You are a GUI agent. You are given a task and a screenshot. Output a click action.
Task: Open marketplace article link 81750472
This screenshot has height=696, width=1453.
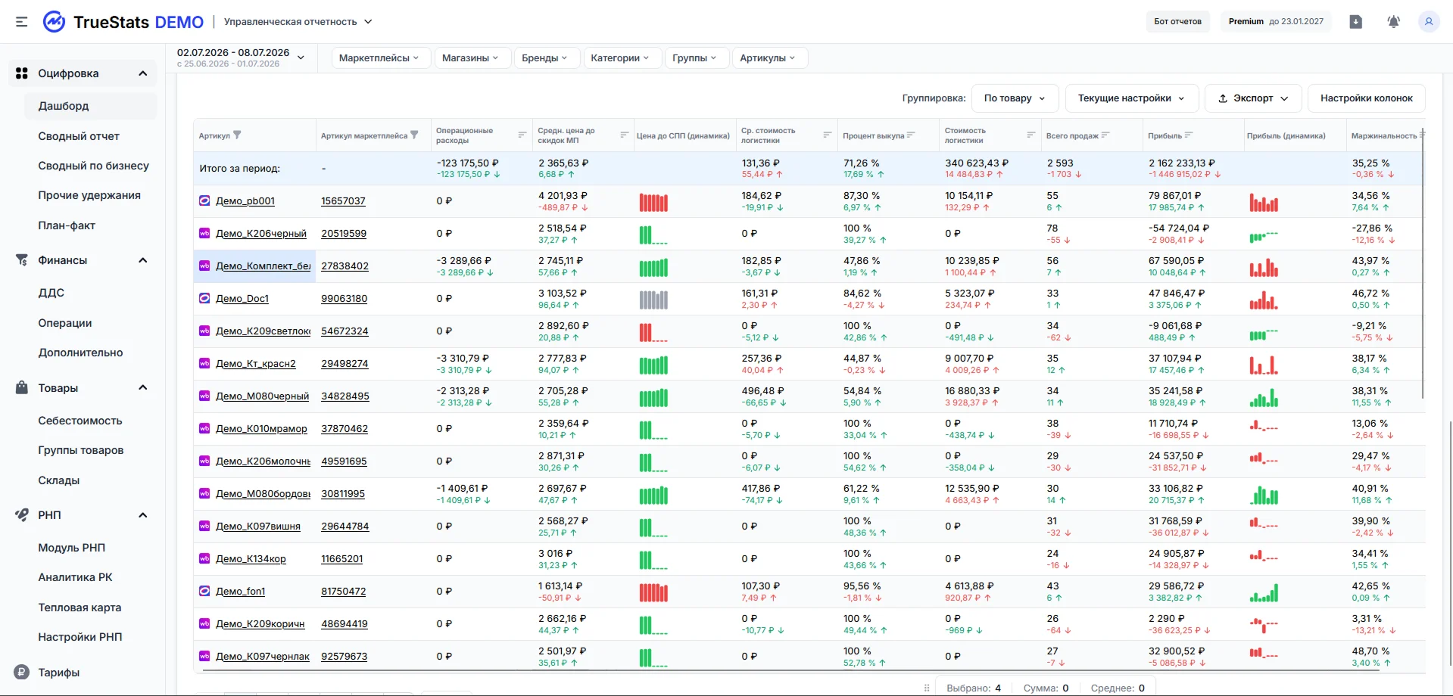pos(343,592)
